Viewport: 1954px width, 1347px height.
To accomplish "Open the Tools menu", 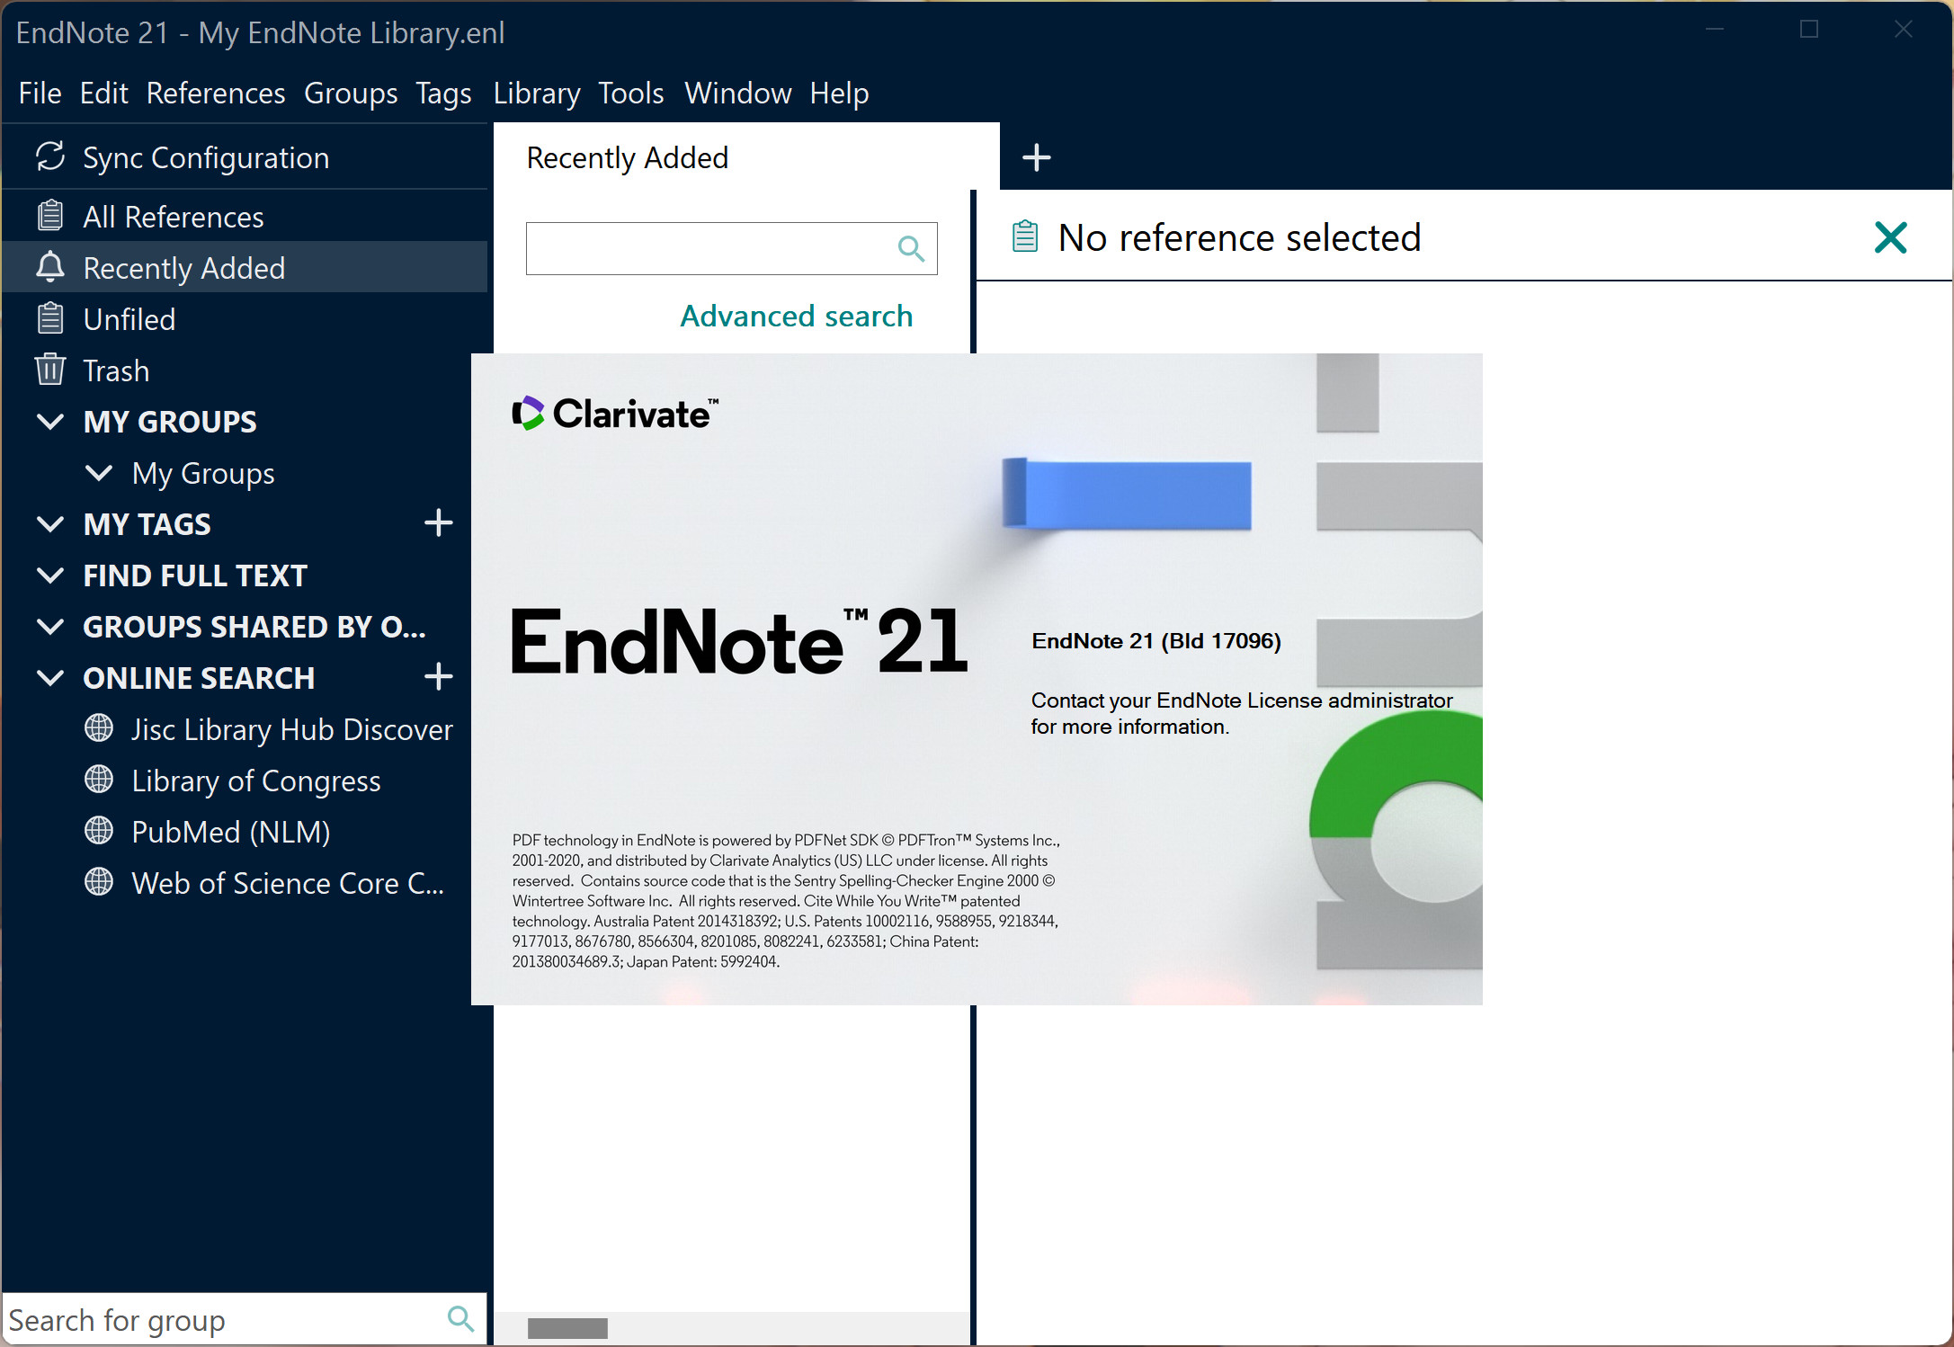I will (631, 92).
